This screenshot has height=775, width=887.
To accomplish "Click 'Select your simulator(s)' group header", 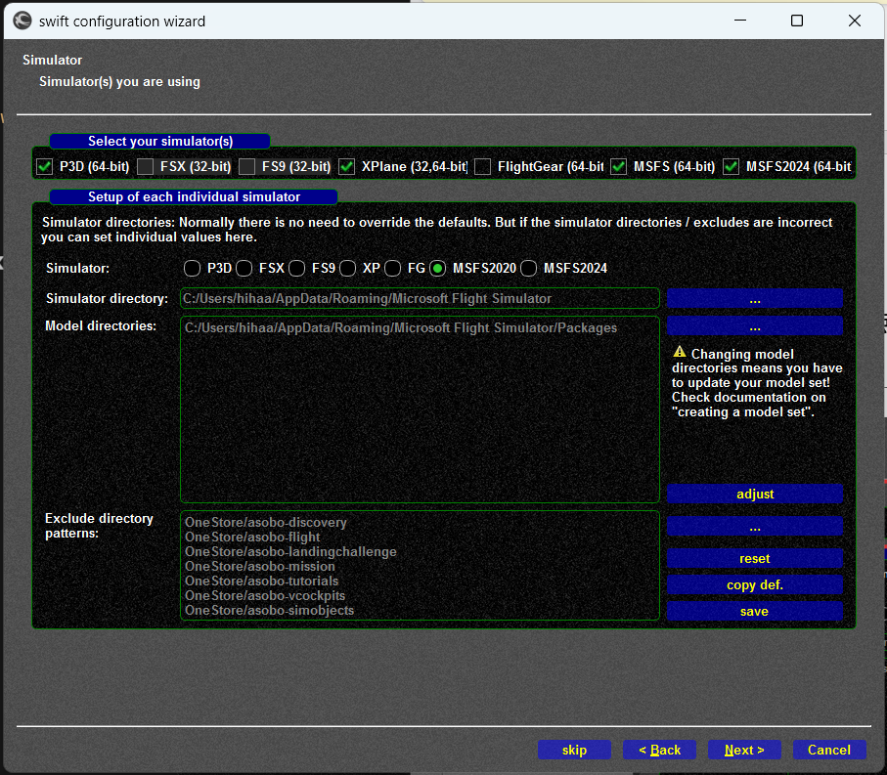I will click(160, 141).
